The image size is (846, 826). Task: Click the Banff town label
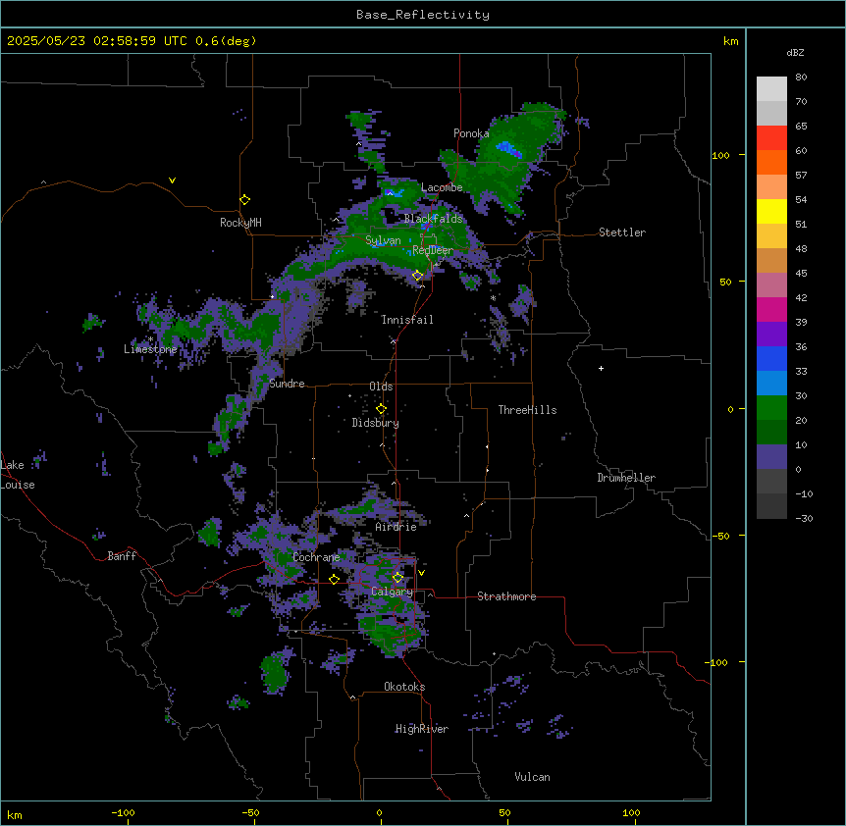pos(122,556)
